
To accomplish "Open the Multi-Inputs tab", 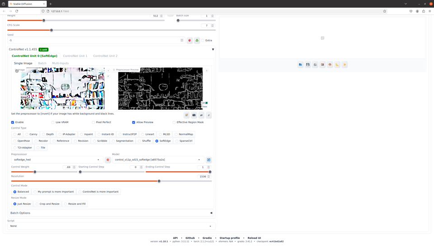I will 60,63.
